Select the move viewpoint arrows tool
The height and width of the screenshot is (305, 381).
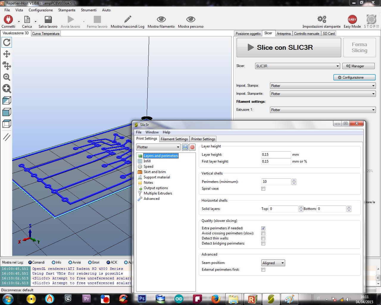[7, 54]
